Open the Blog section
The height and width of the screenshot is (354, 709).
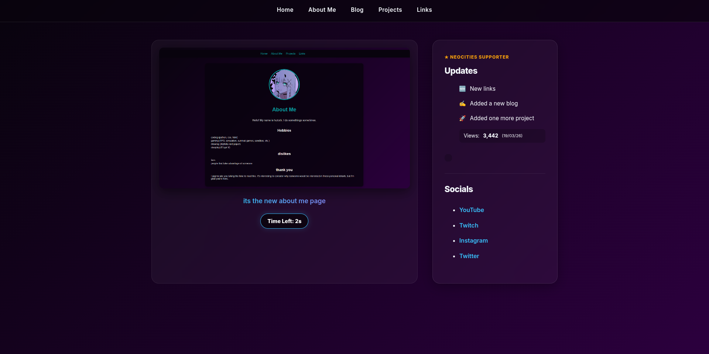pos(357,10)
